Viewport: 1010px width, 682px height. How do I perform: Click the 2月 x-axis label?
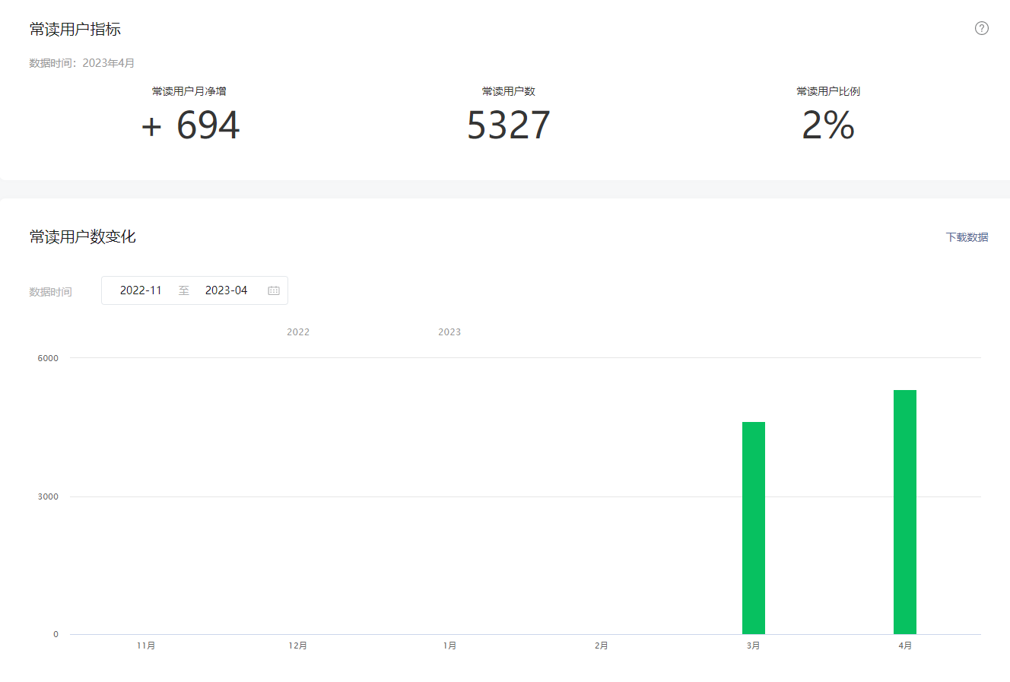[x=601, y=646]
